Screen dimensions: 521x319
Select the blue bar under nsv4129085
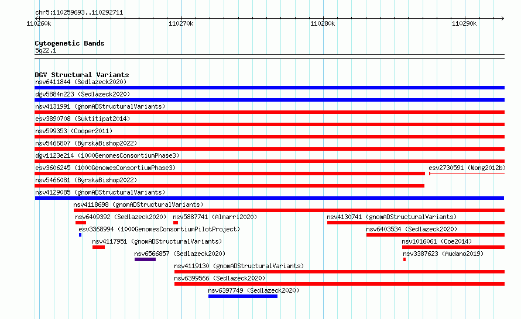click(269, 198)
